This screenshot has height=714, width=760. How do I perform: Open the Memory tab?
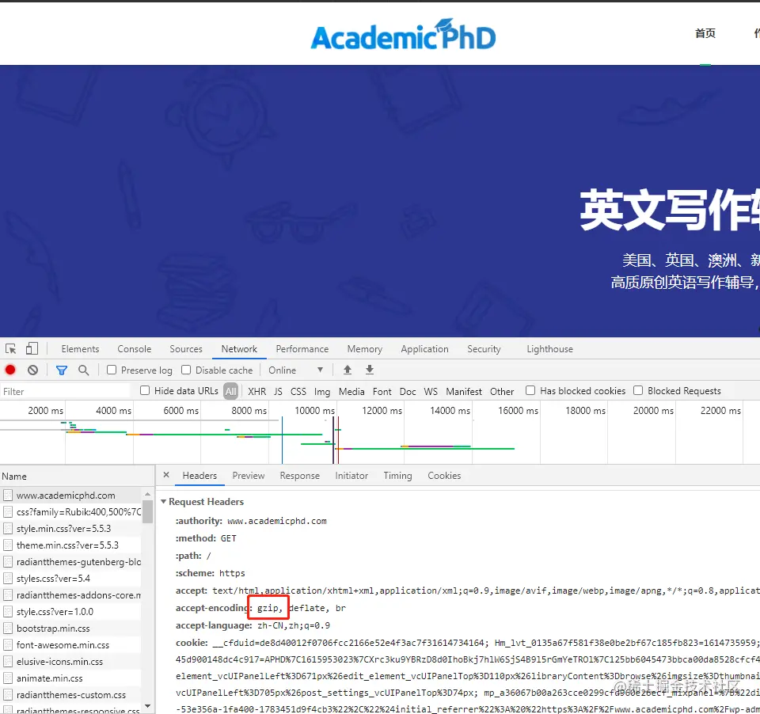click(364, 349)
